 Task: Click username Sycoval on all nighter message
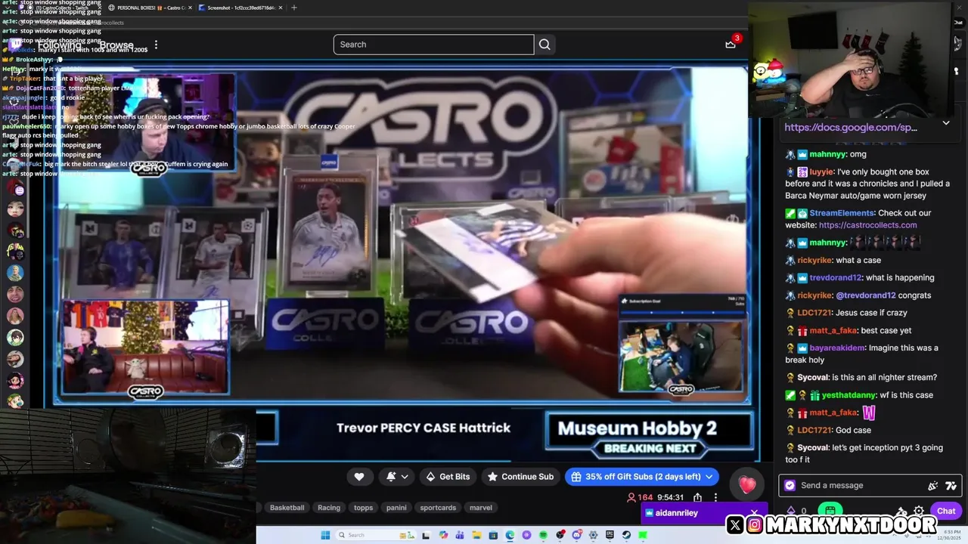tap(813, 377)
